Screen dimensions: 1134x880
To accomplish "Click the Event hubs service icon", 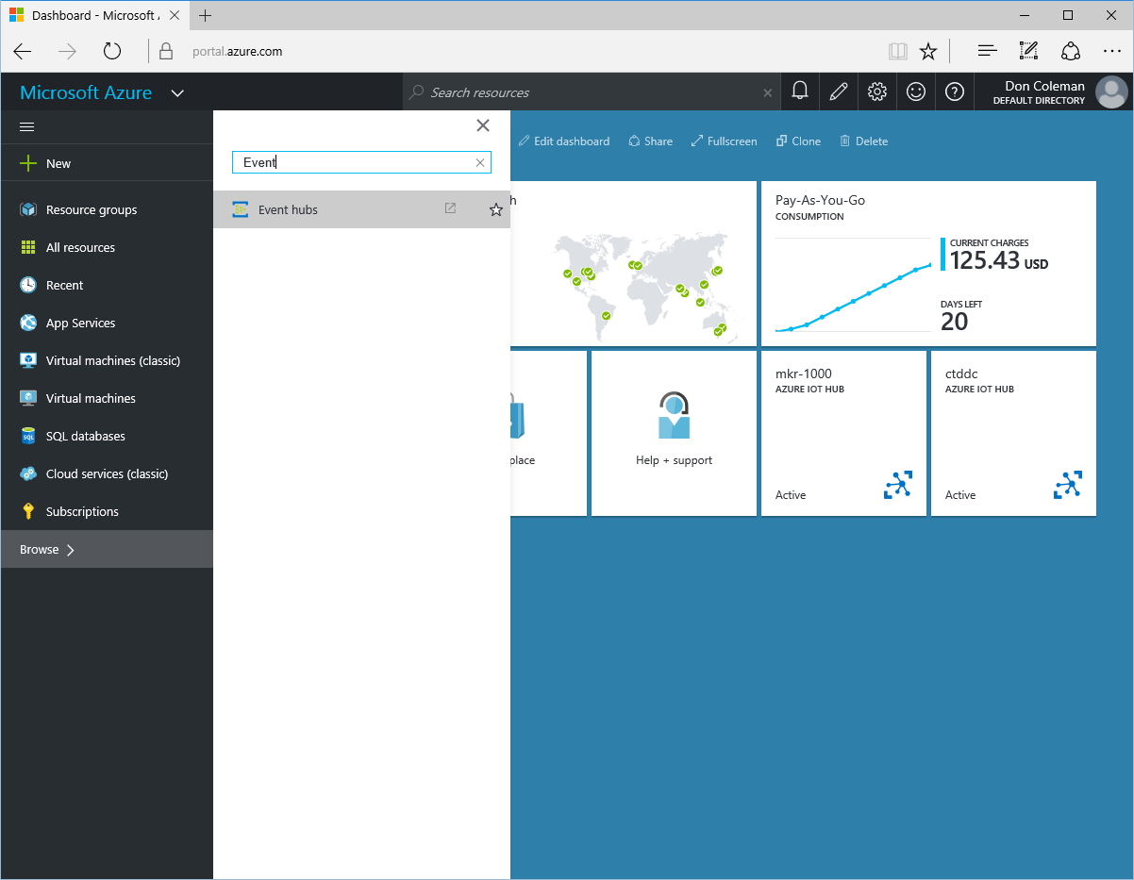I will 241,208.
